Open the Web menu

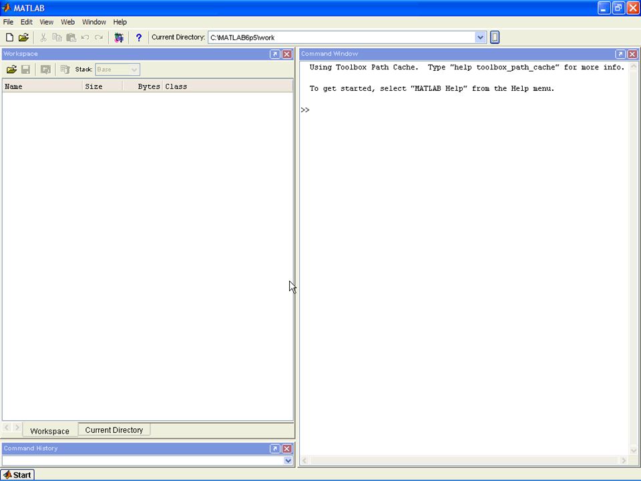(68, 22)
